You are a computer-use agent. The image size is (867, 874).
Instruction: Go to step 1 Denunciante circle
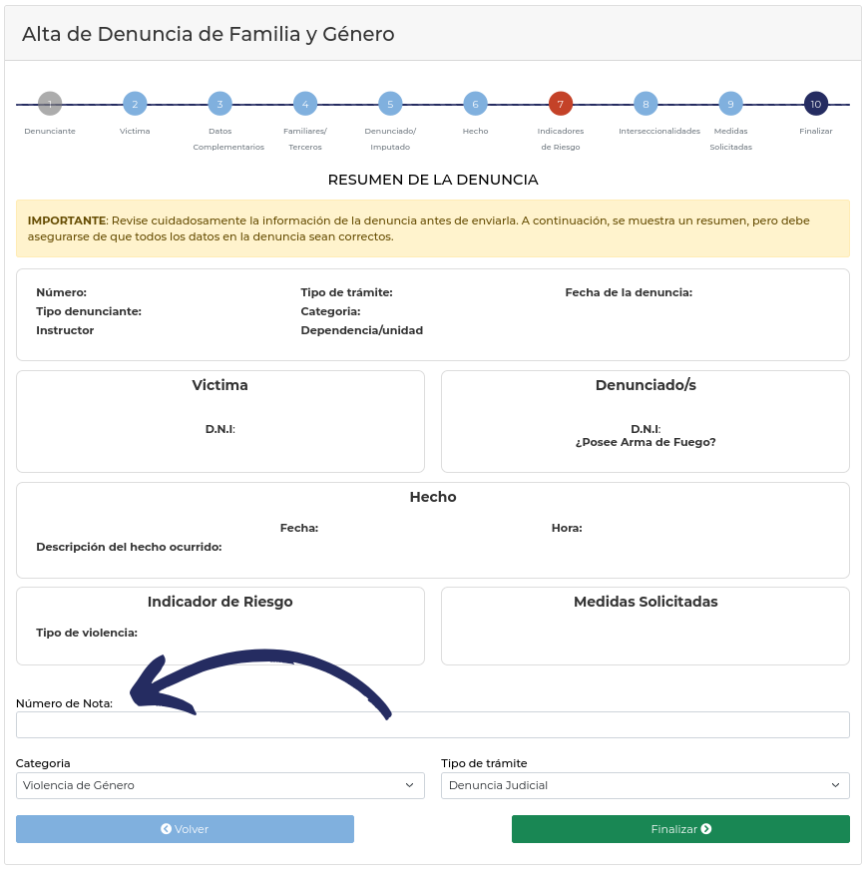pyautogui.click(x=50, y=104)
